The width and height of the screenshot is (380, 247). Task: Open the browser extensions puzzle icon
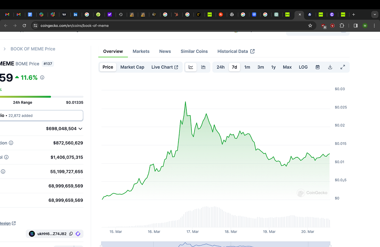(x=342, y=25)
